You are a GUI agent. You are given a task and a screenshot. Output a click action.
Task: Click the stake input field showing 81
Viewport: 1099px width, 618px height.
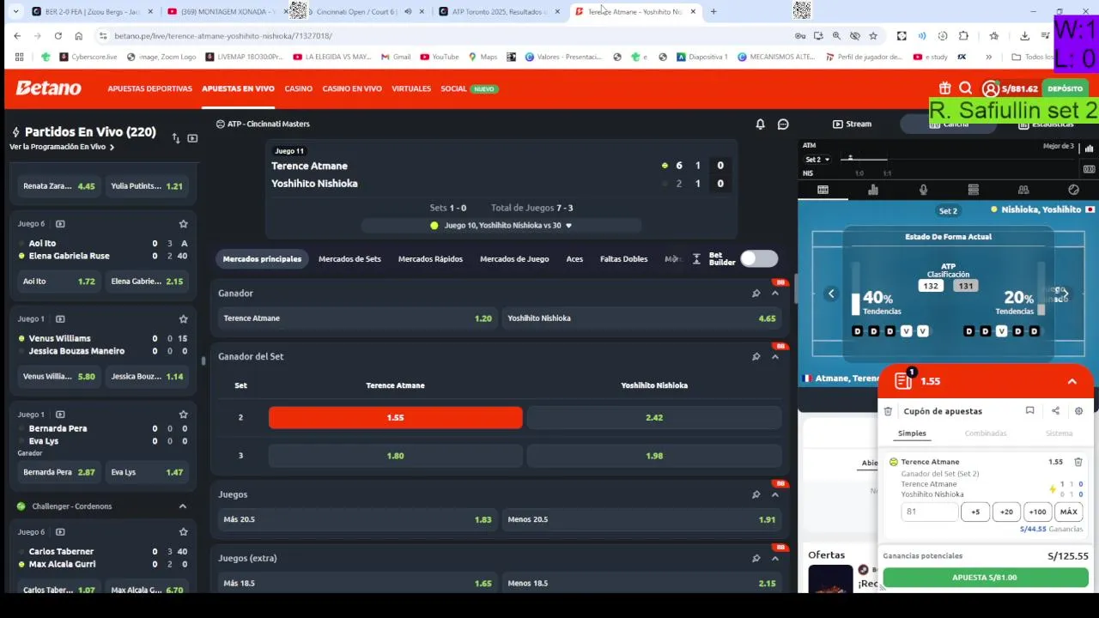(x=929, y=512)
